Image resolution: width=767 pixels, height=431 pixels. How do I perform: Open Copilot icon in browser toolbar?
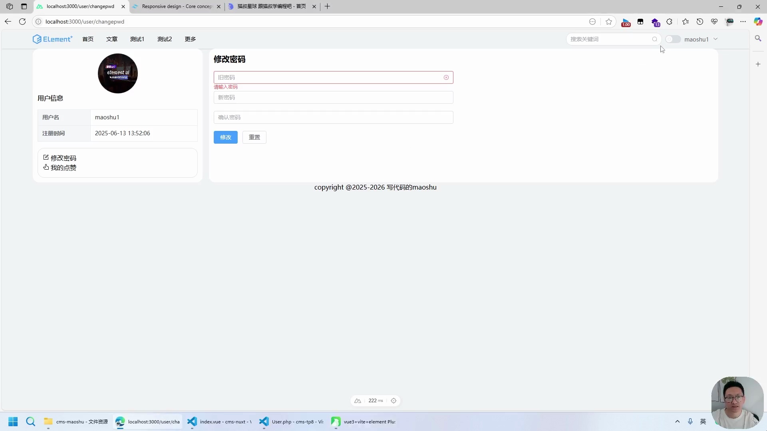pos(758,22)
